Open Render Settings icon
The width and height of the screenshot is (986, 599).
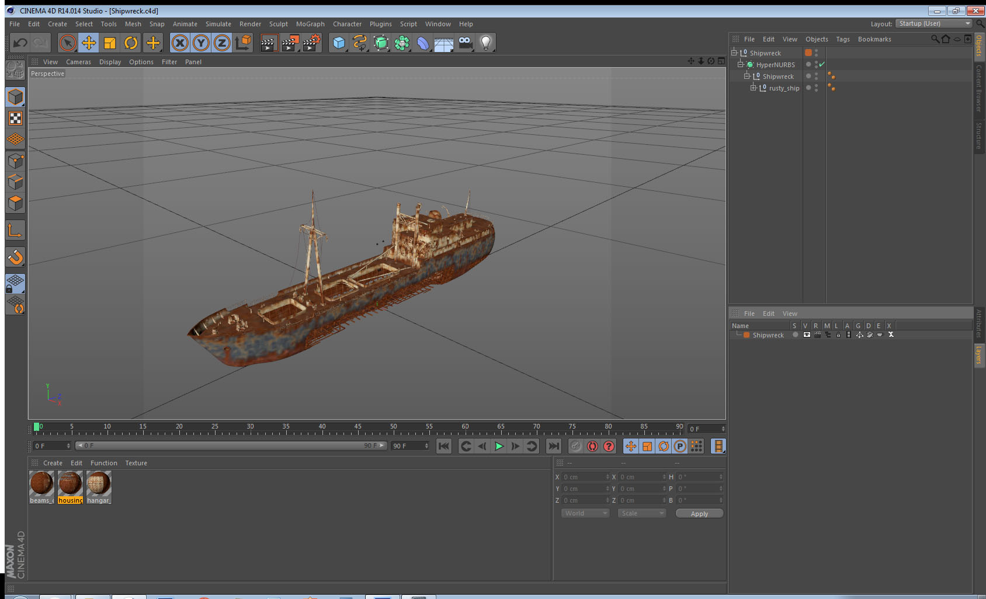coord(311,43)
